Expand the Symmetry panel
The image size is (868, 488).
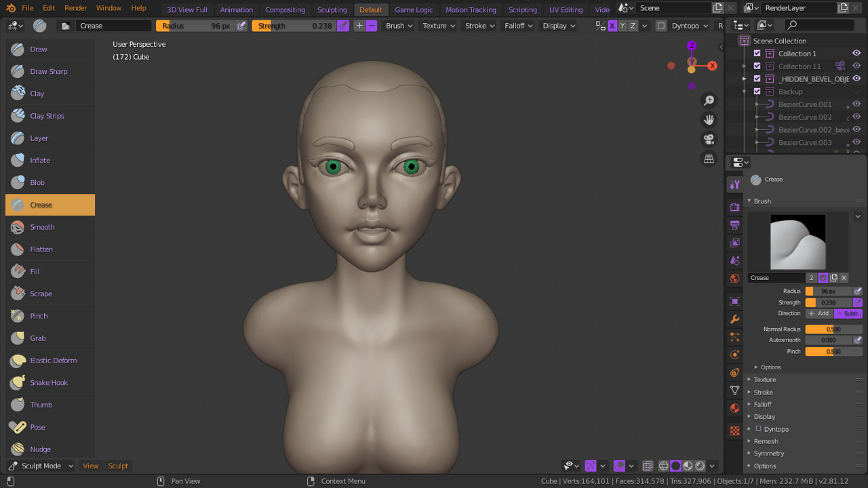[768, 453]
